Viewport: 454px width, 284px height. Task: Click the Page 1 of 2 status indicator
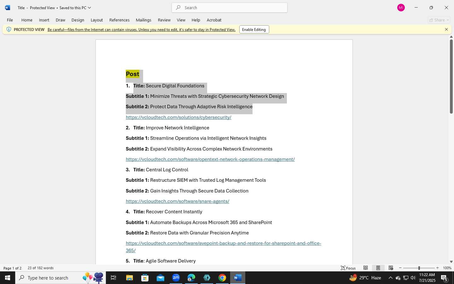[13, 268]
